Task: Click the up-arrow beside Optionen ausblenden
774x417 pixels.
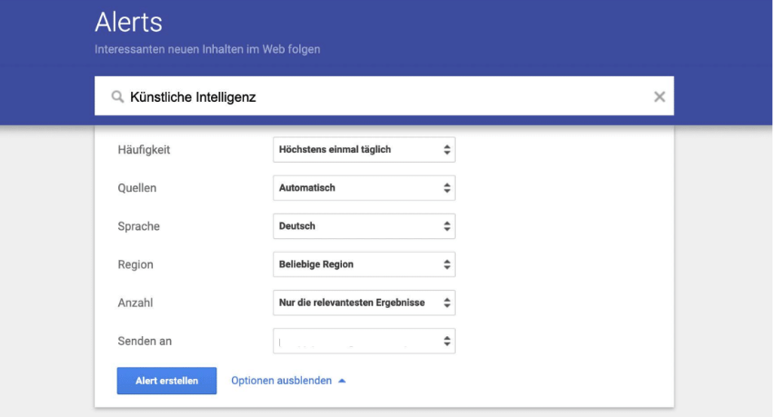Action: point(342,381)
